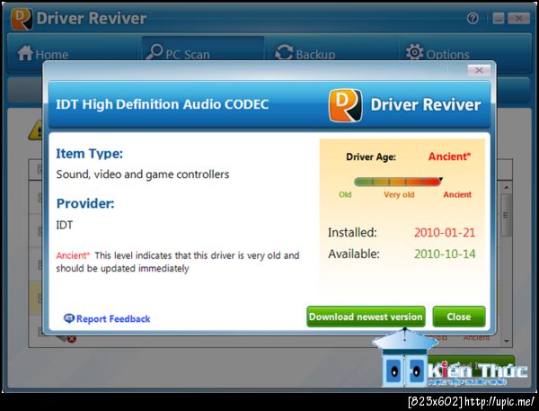Dismiss dialog with the X button
Image resolution: width=539 pixels, height=411 pixels.
point(479,70)
